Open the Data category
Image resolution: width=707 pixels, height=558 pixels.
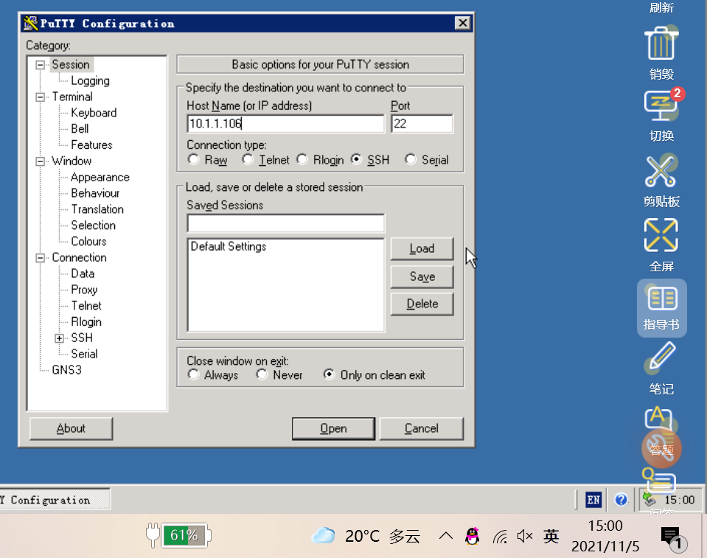83,273
